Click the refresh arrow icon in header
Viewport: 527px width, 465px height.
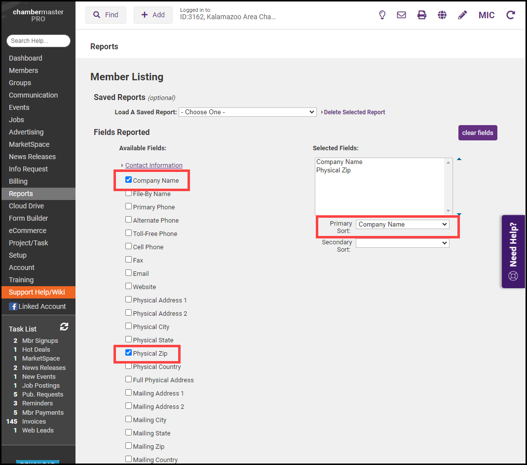coord(511,15)
